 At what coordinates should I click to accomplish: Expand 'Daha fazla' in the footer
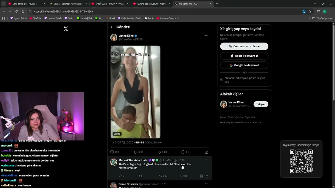pos(241,122)
